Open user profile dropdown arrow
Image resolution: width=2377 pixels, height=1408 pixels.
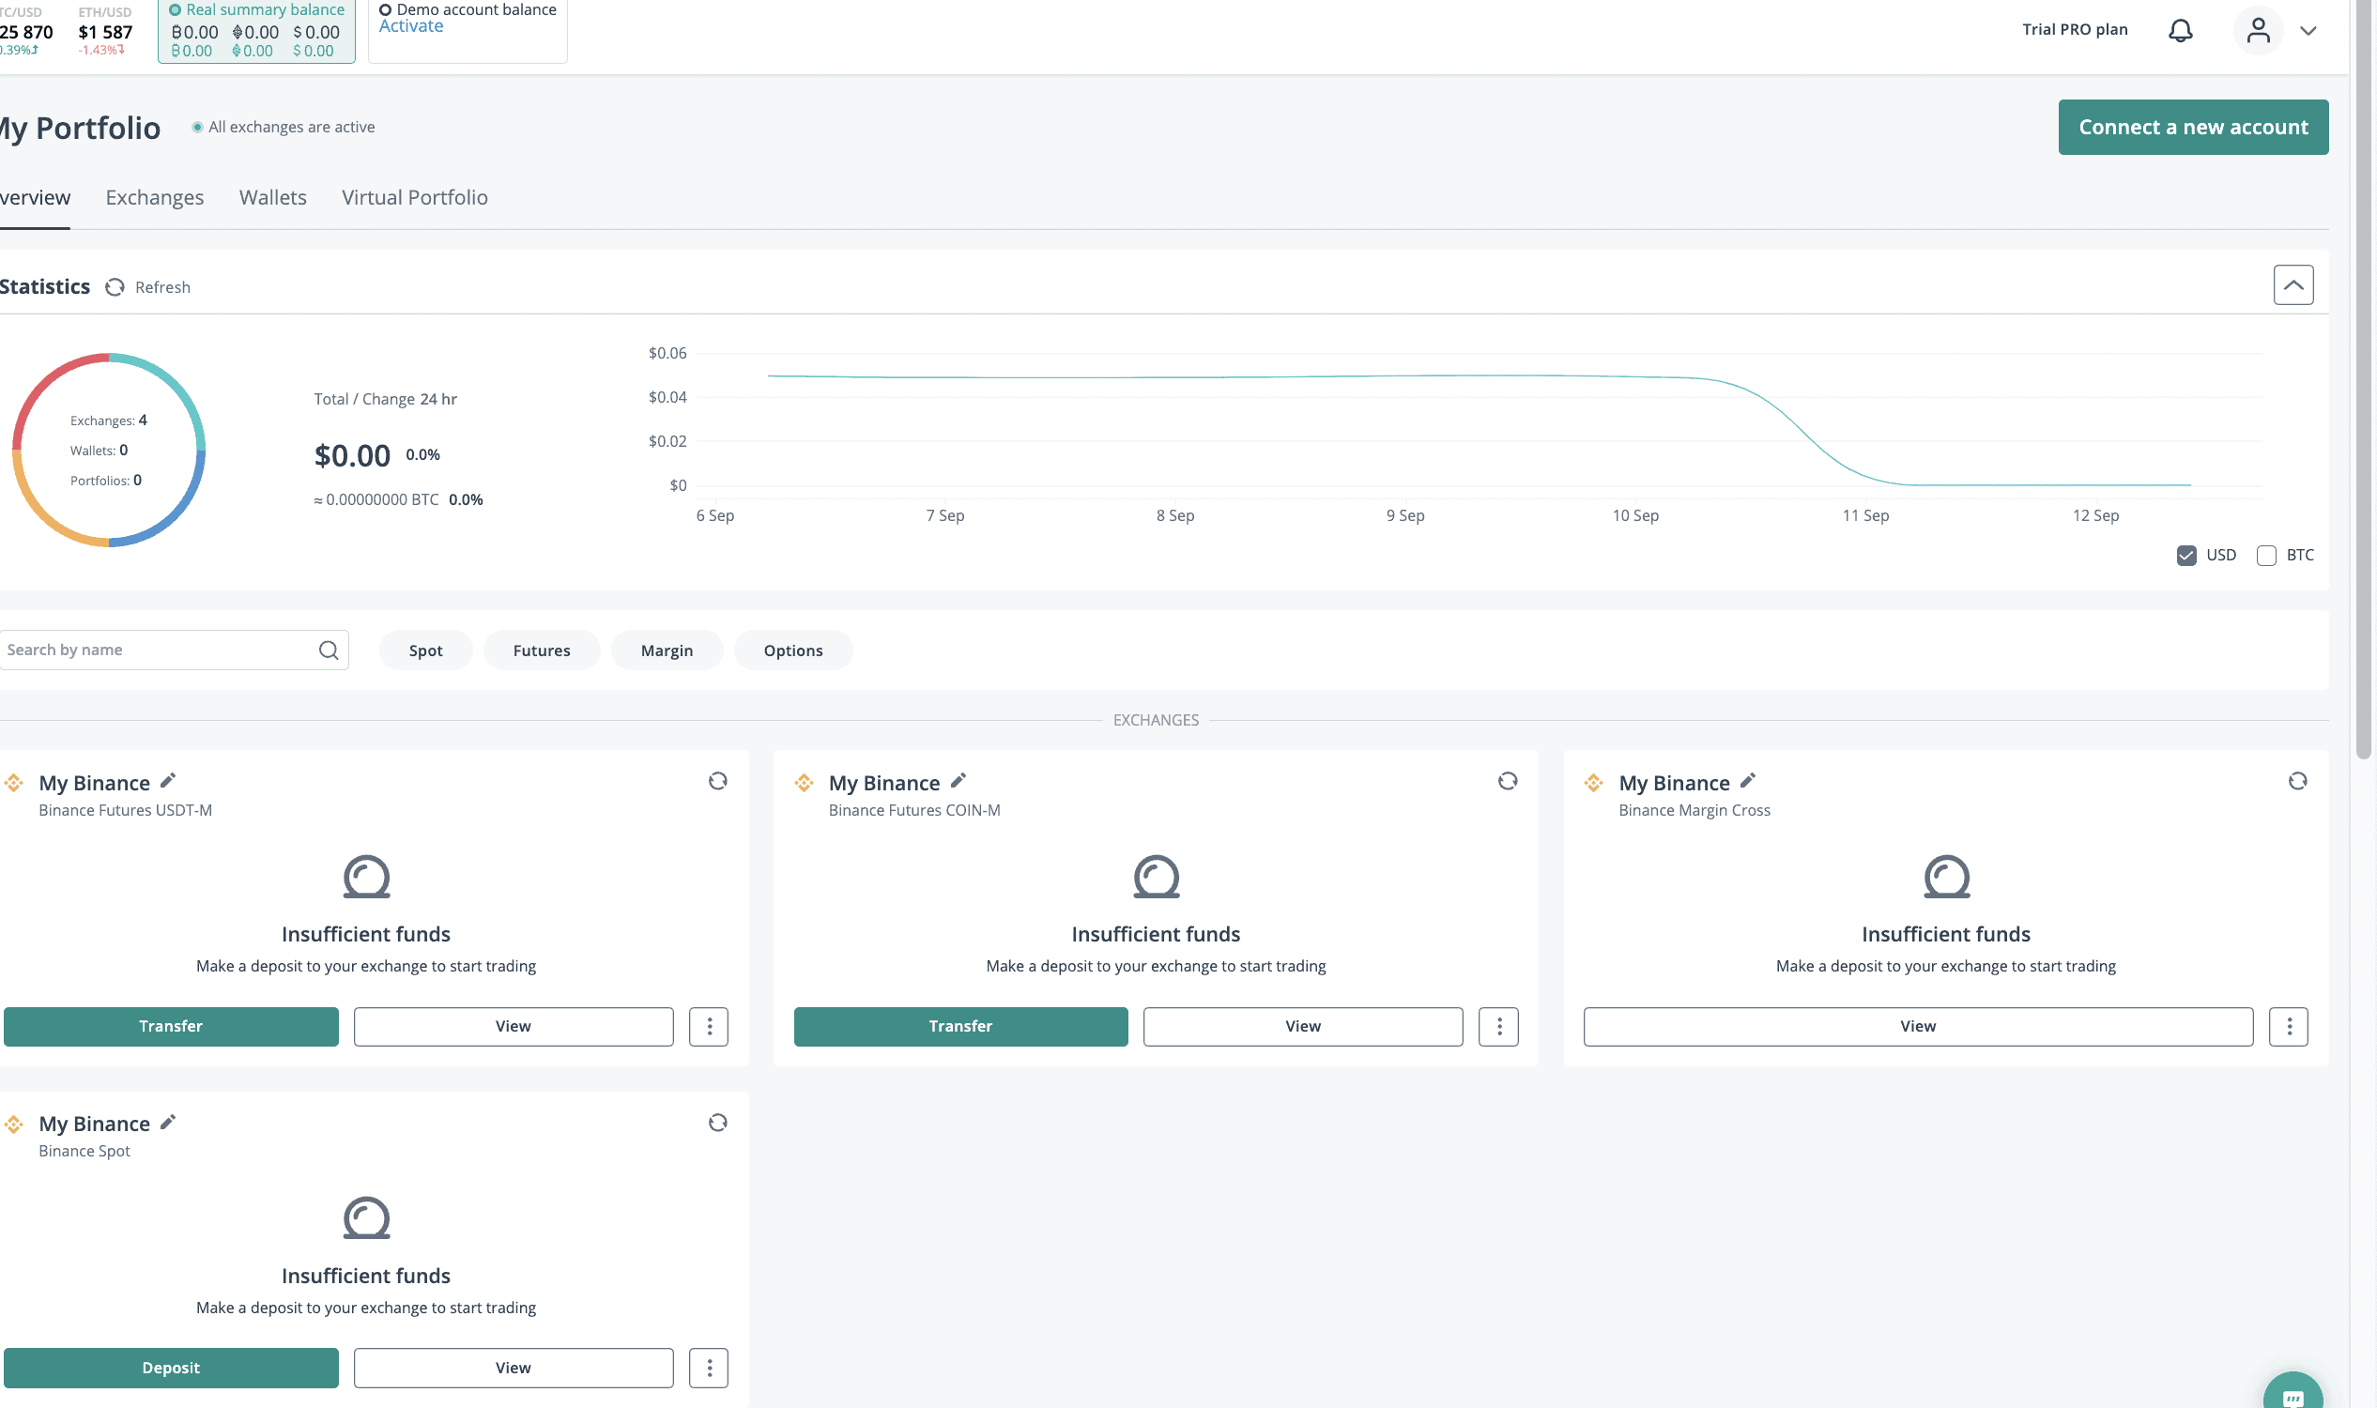[x=2308, y=31]
